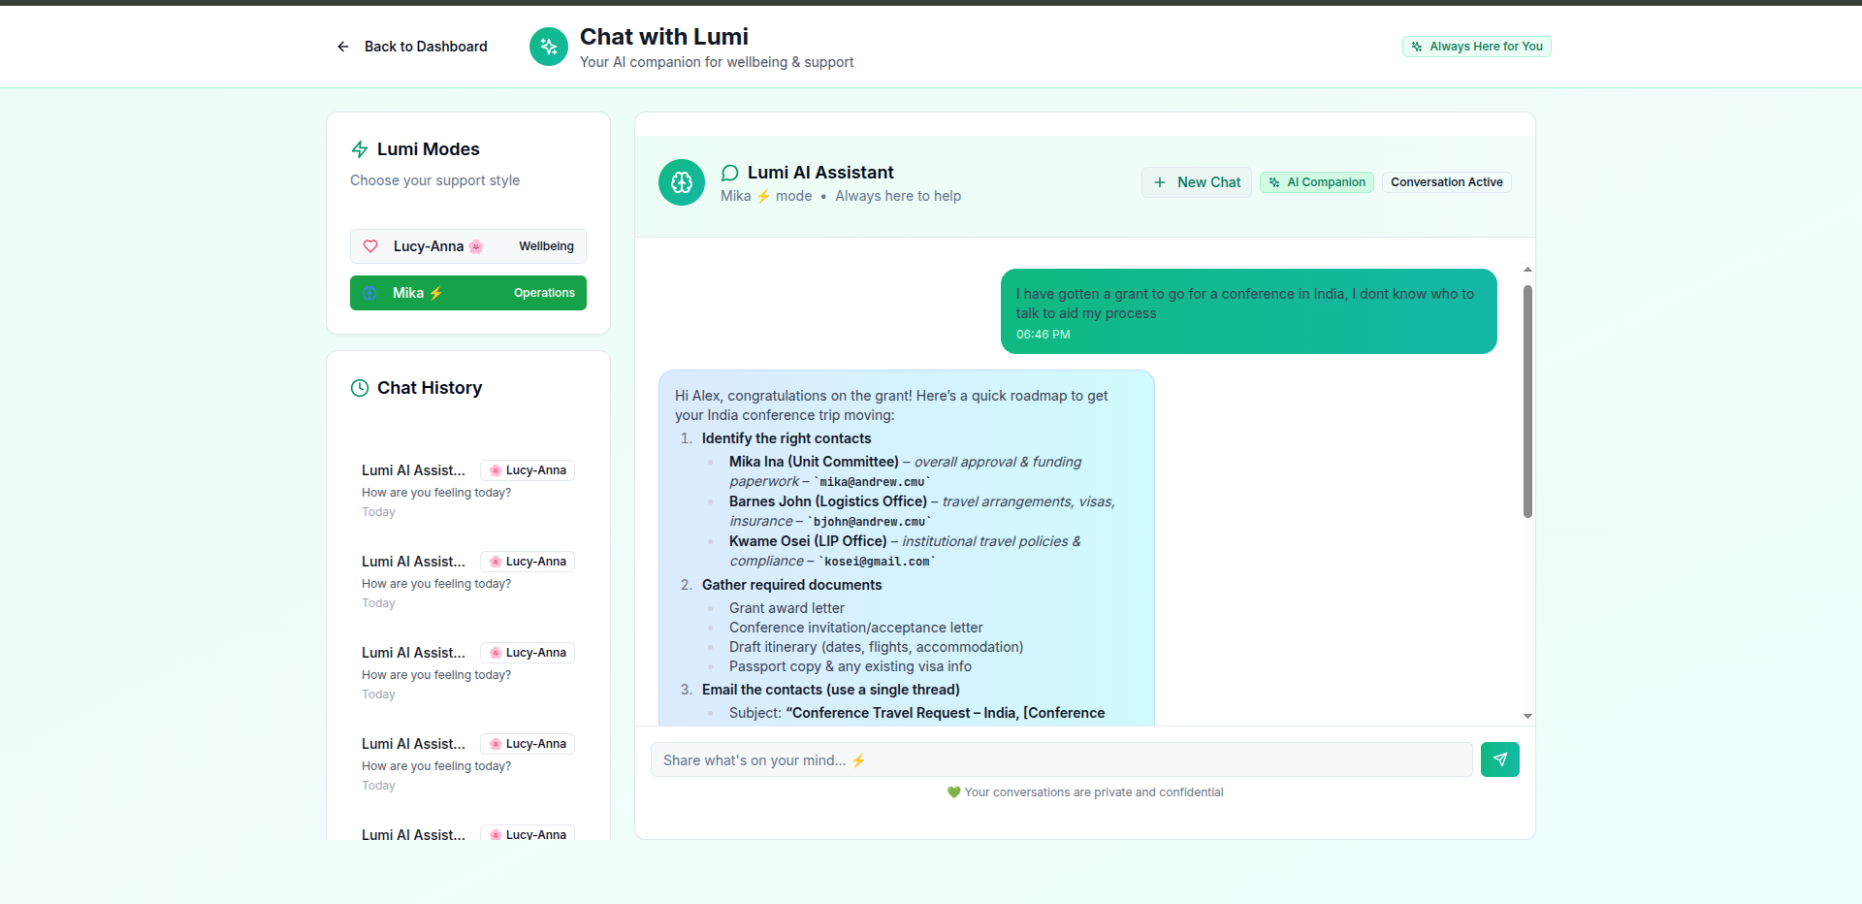1862x904 pixels.
Task: Click the globe icon beside Mika
Action: click(369, 293)
